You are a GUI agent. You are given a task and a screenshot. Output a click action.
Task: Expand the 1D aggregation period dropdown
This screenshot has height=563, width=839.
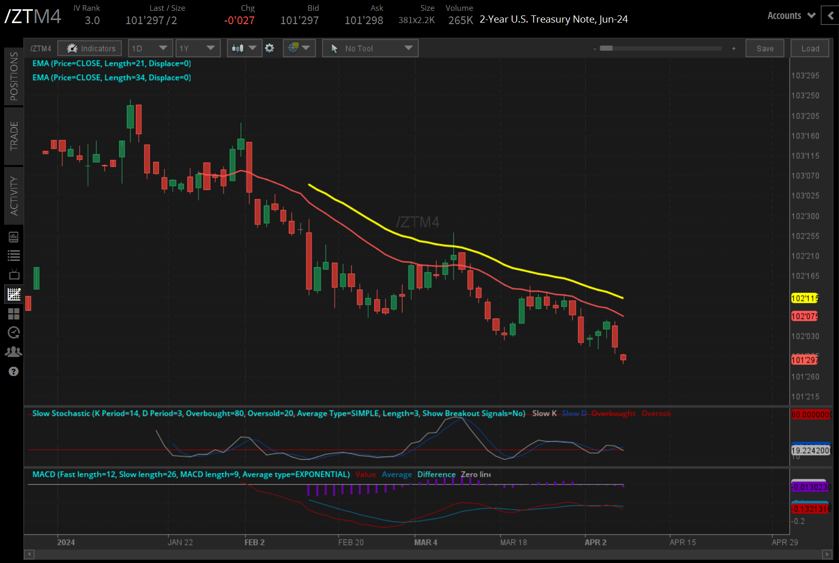point(150,48)
